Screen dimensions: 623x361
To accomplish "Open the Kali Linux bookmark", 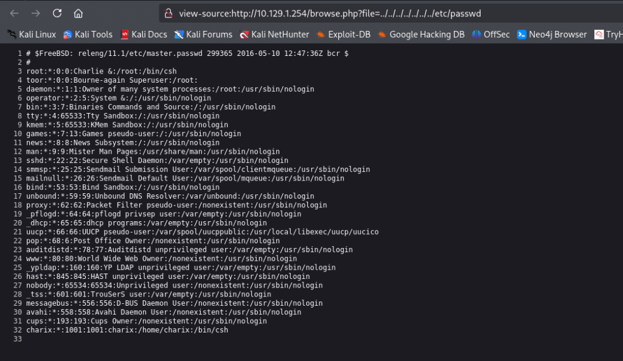I will pyautogui.click(x=32, y=35).
